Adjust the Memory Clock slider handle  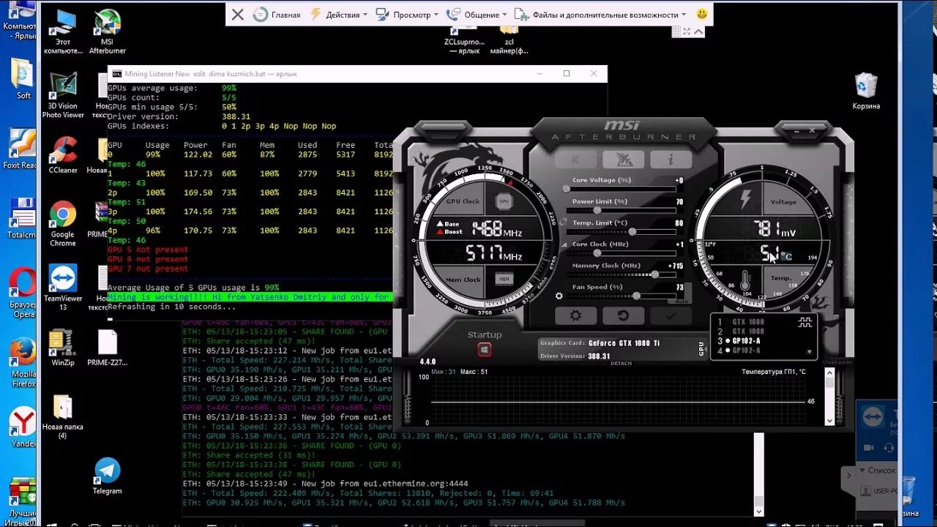654,274
